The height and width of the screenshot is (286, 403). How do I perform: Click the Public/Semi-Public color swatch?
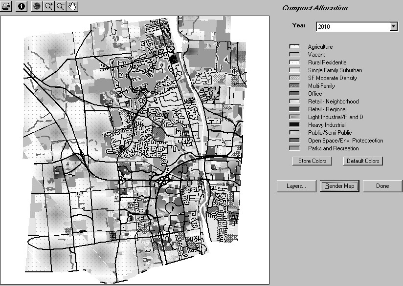coord(294,133)
